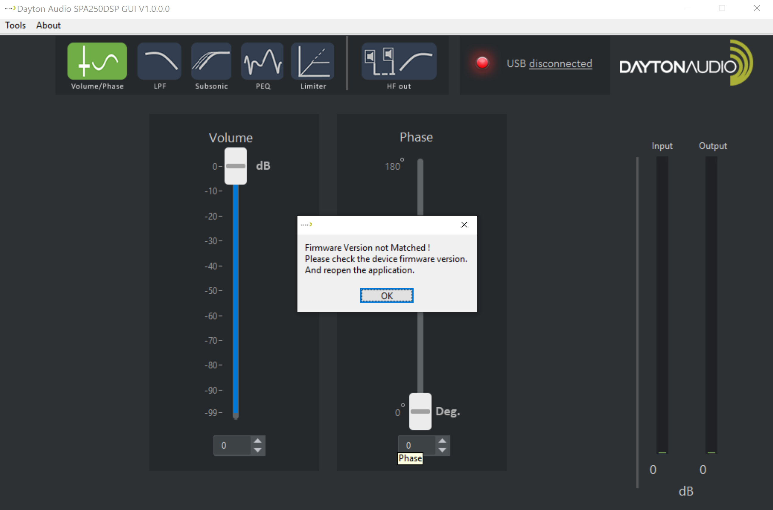The height and width of the screenshot is (510, 773).
Task: Click the small icon in the dialog title
Action: [307, 224]
